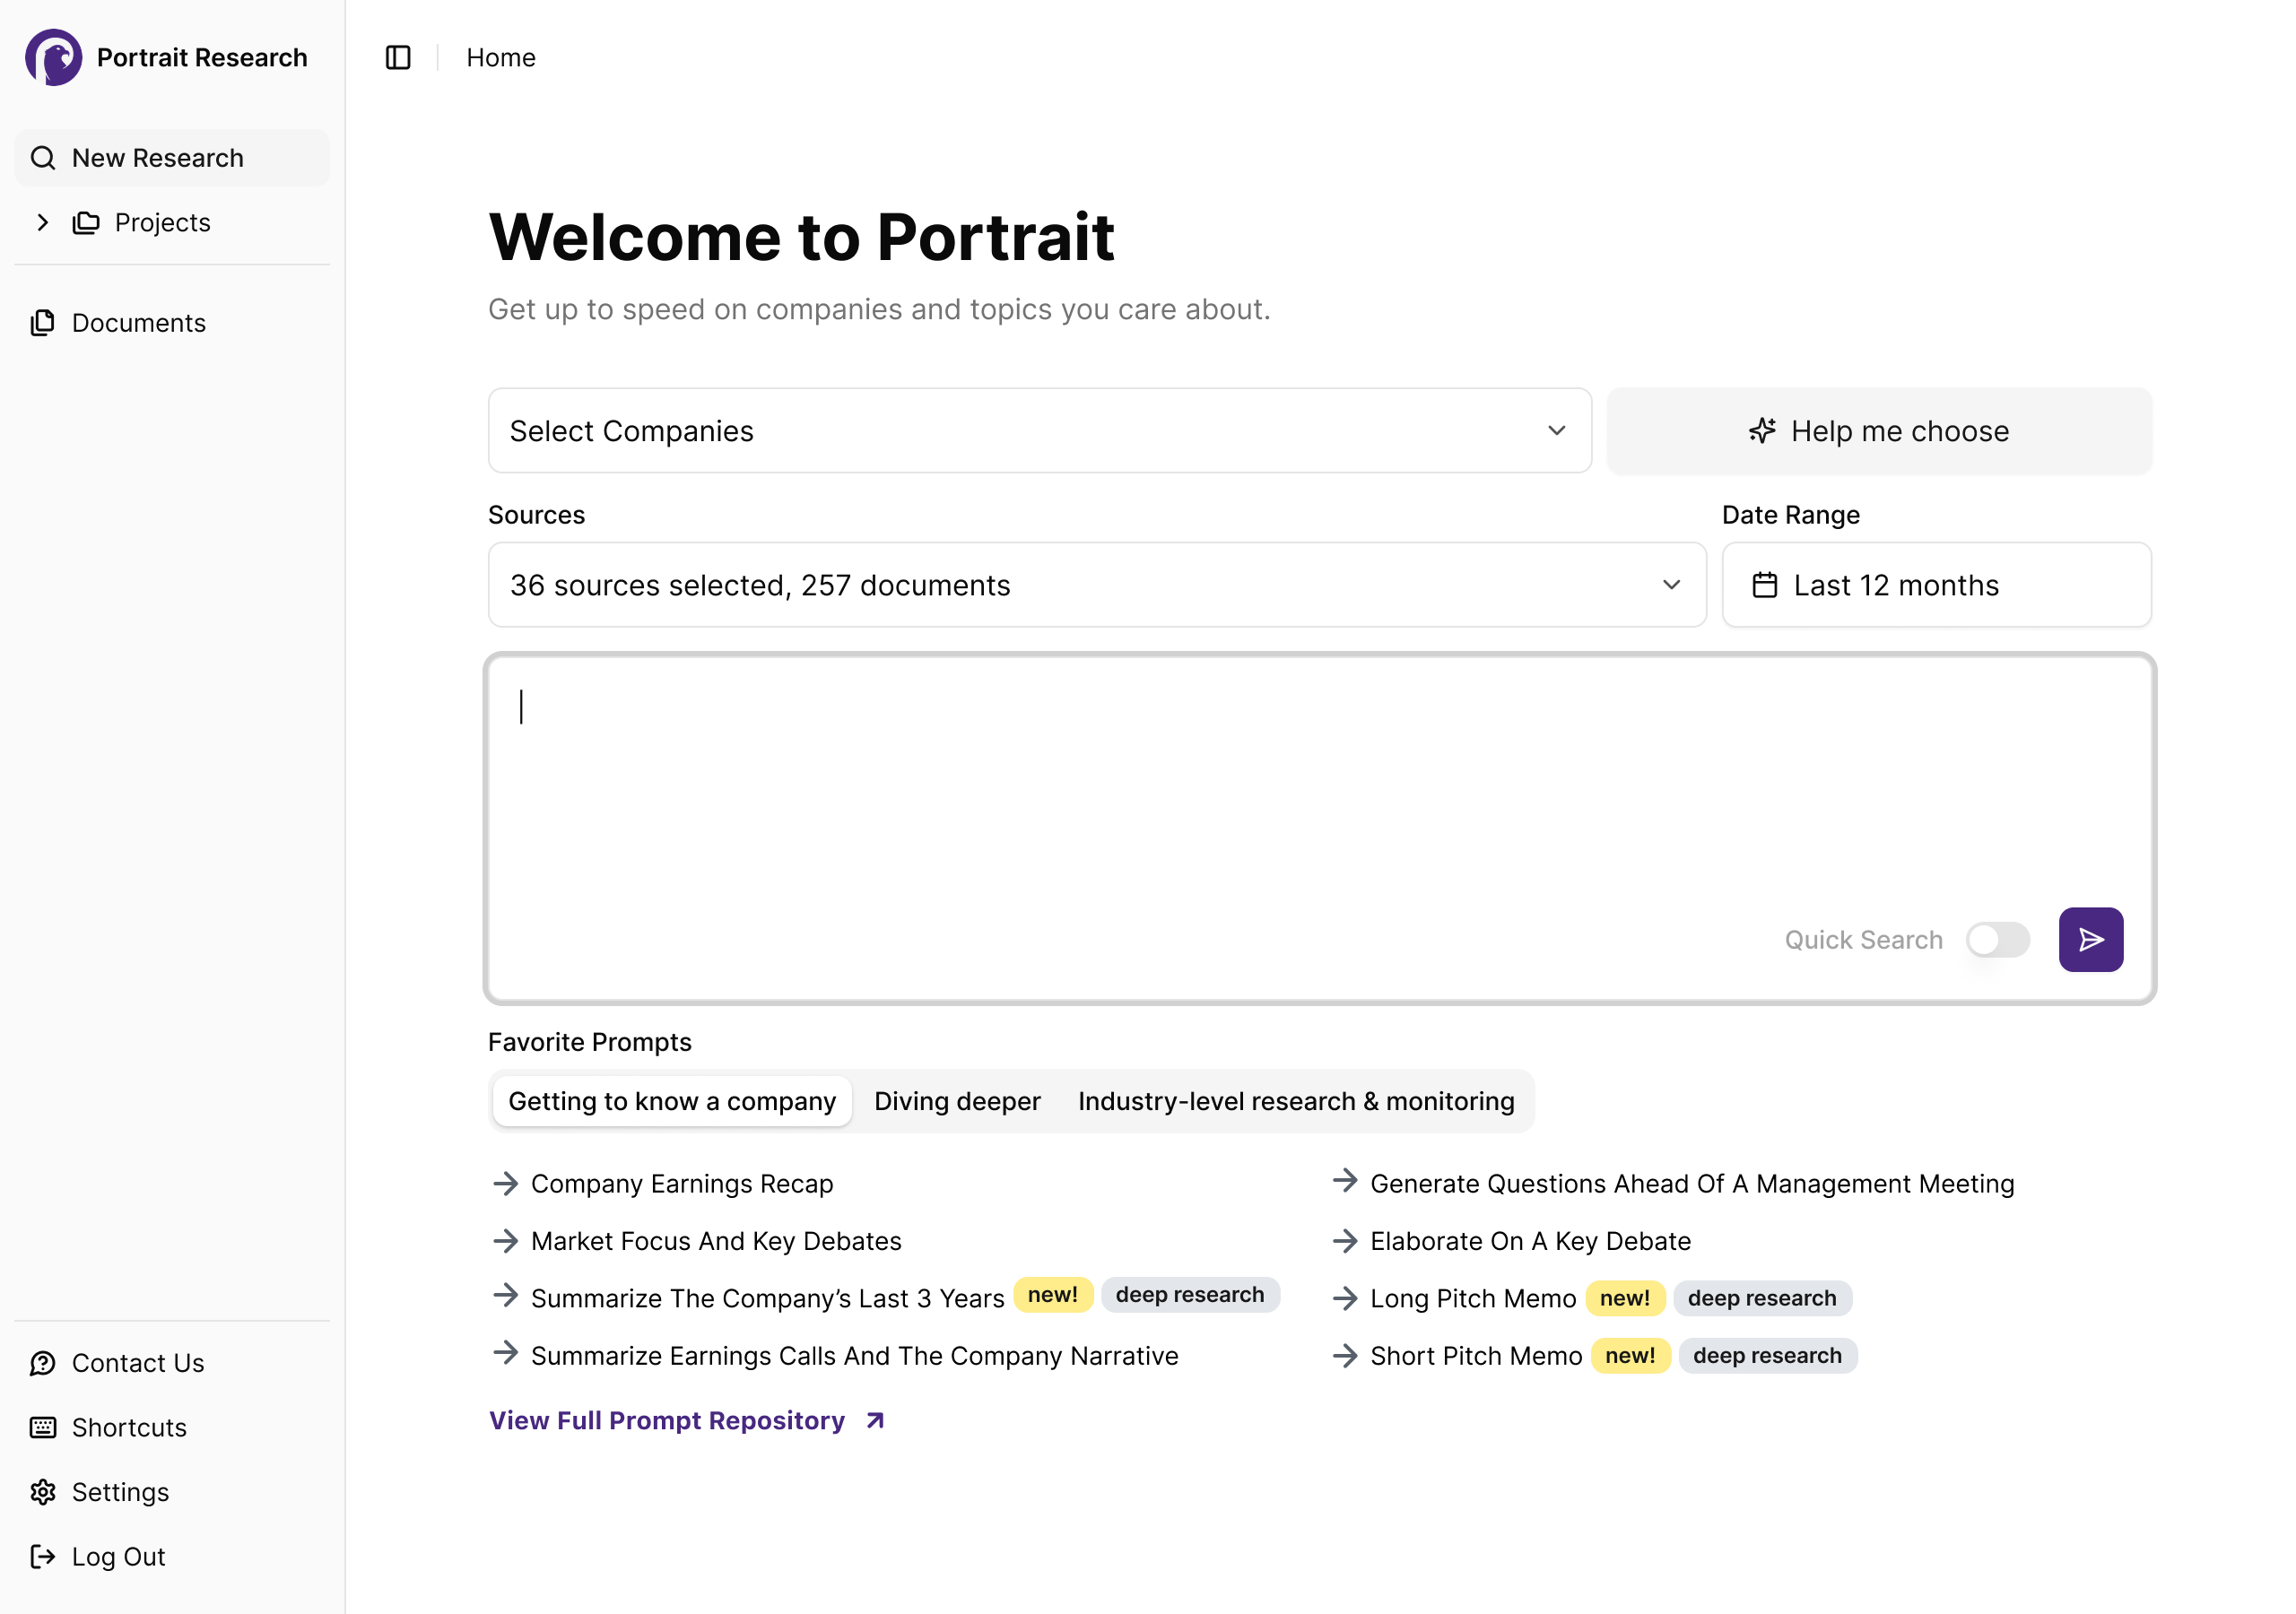Click the Home breadcrumb label

click(501, 58)
